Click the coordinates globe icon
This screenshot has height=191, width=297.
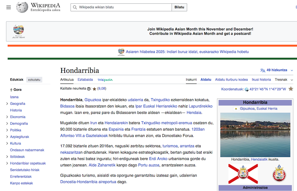[247, 89]
